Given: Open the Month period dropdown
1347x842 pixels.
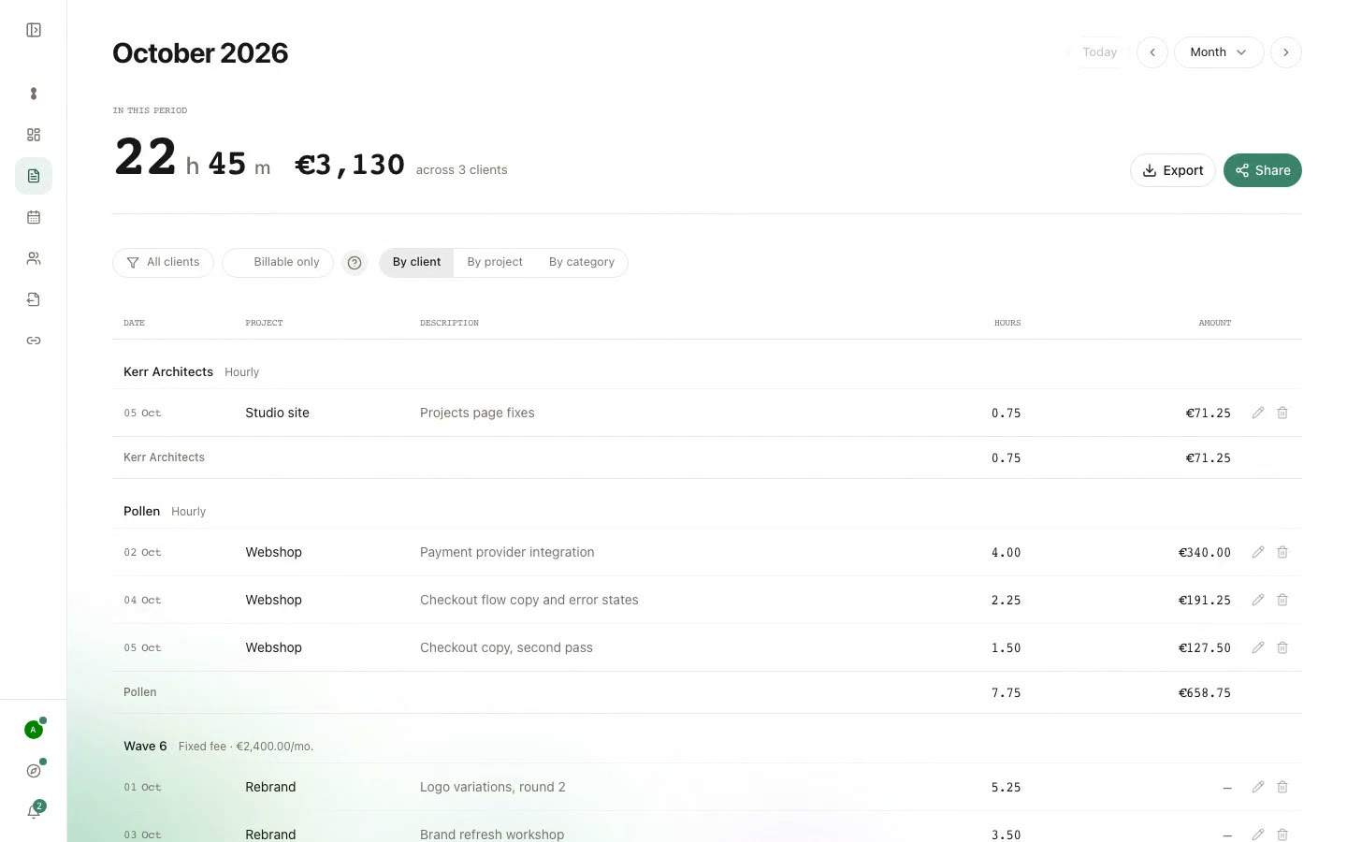Looking at the screenshot, I should coord(1218,52).
